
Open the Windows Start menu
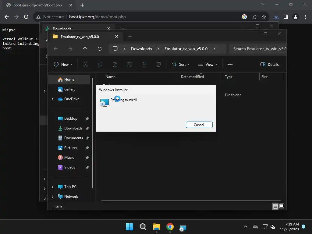[129, 227]
